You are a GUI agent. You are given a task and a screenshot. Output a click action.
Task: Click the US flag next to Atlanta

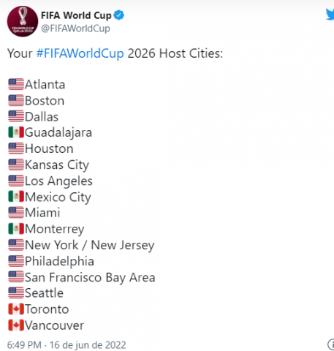(x=16, y=84)
